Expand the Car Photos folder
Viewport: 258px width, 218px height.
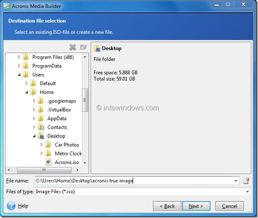pyautogui.click(x=42, y=145)
